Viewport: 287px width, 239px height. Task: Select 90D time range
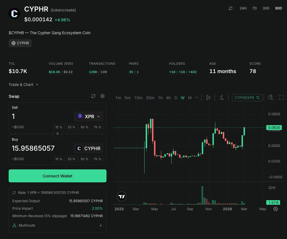279,8
